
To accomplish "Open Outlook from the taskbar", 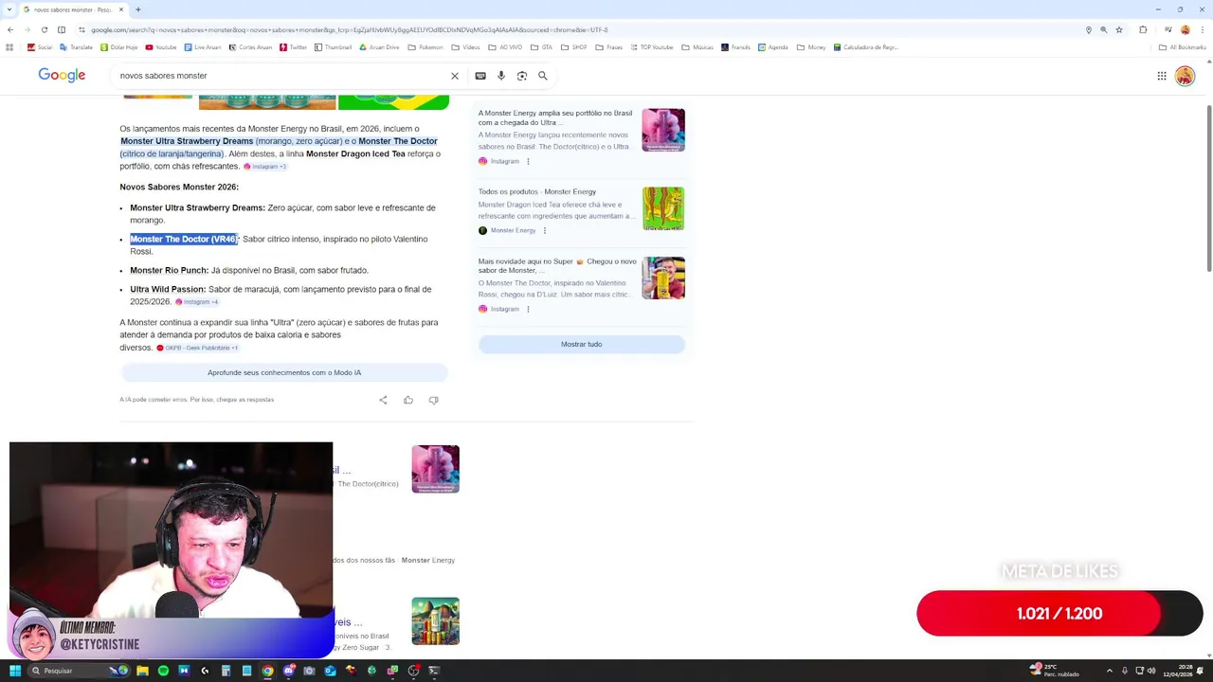I will [x=330, y=671].
